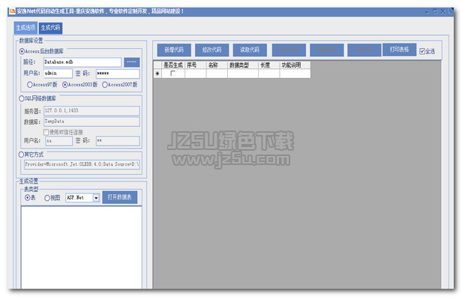Click the 读取代码 button

click(x=250, y=49)
